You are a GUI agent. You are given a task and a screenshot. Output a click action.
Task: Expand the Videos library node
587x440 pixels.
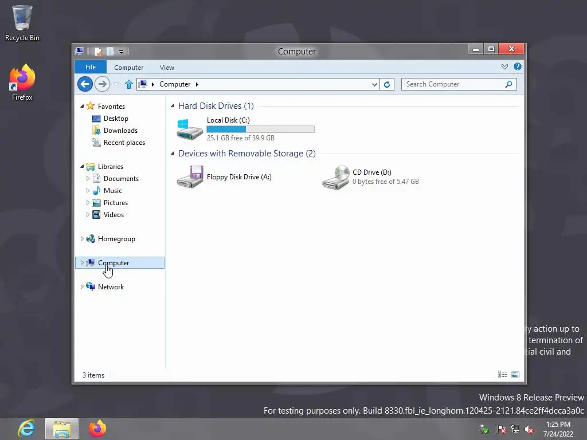tap(88, 214)
